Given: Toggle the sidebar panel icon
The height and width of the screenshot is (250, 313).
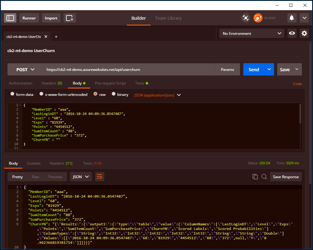Looking at the screenshot, I should [x=10, y=18].
